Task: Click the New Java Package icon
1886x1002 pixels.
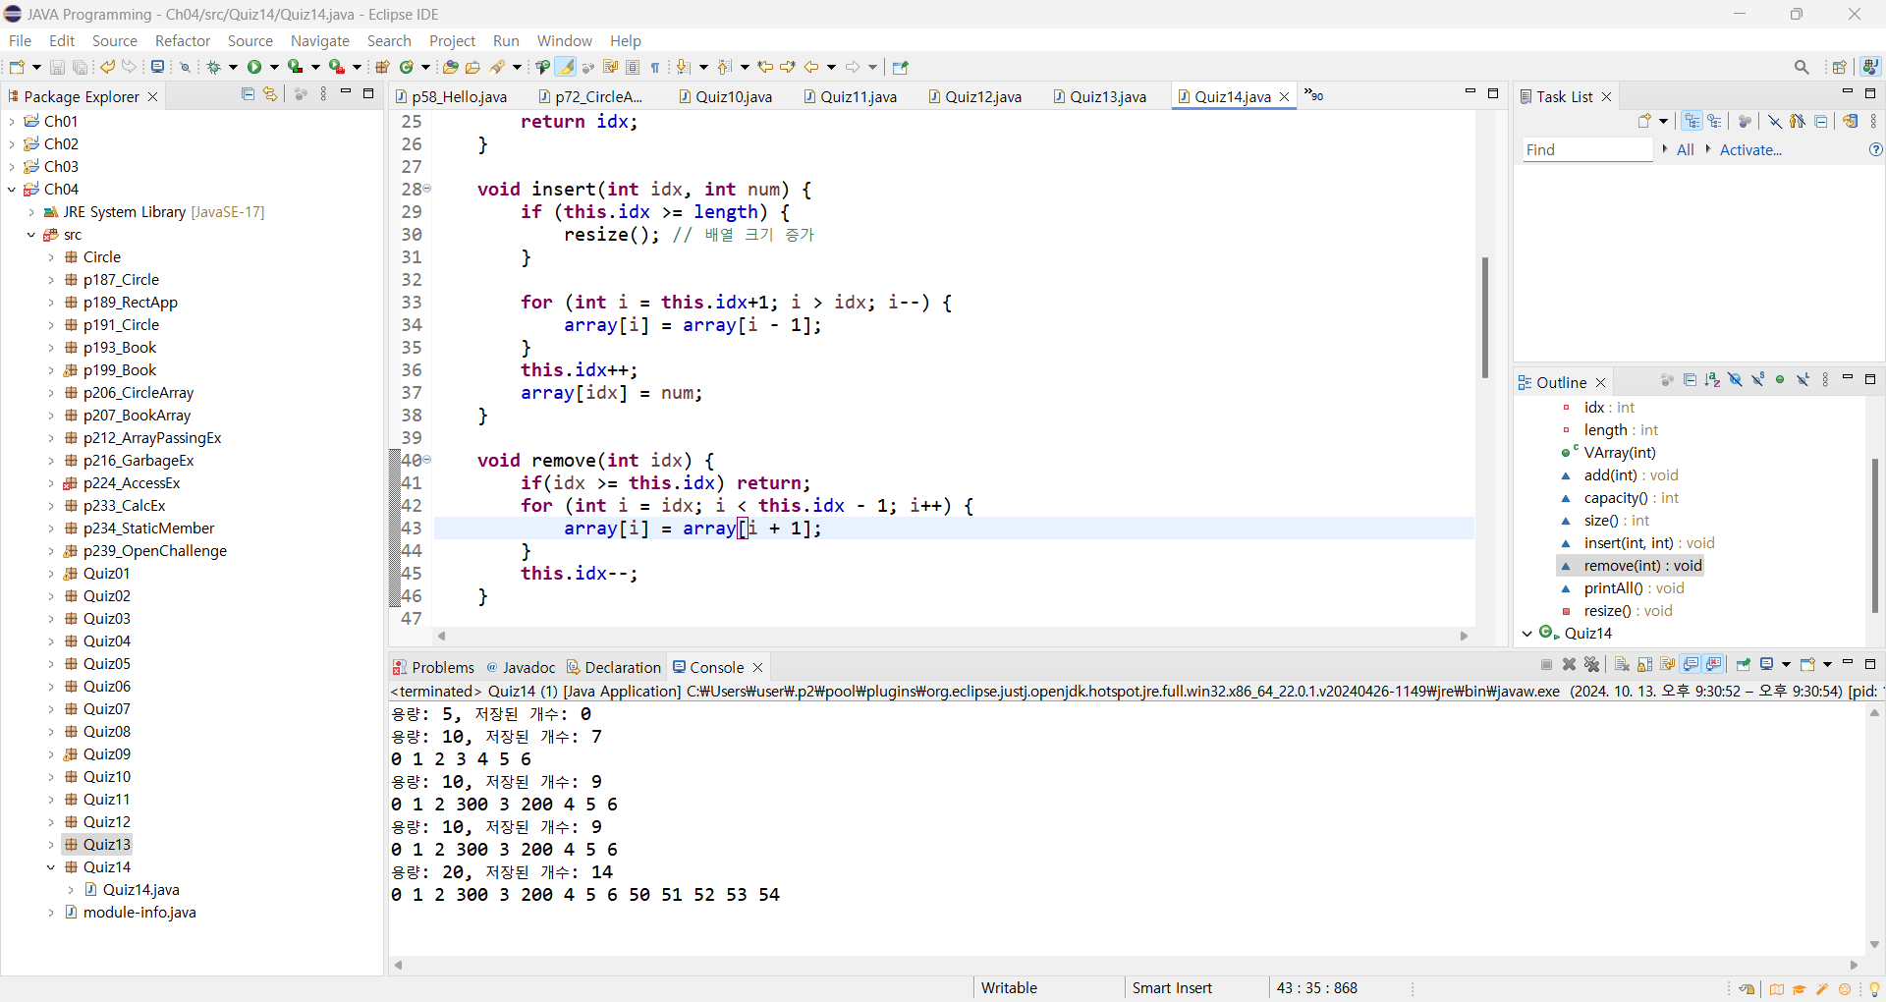Action: coord(382,67)
